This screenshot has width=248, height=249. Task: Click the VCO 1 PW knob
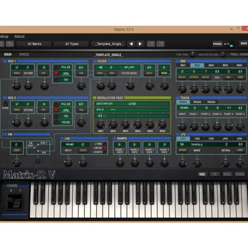click(x=45, y=86)
